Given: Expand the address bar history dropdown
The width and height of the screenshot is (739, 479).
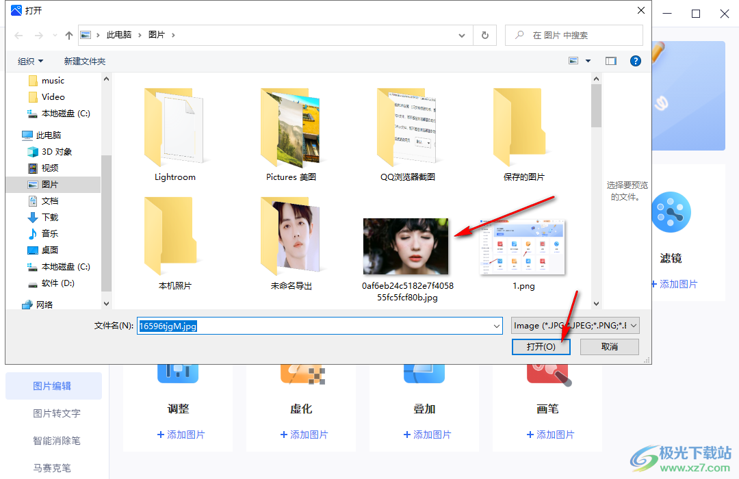Looking at the screenshot, I should click(462, 36).
